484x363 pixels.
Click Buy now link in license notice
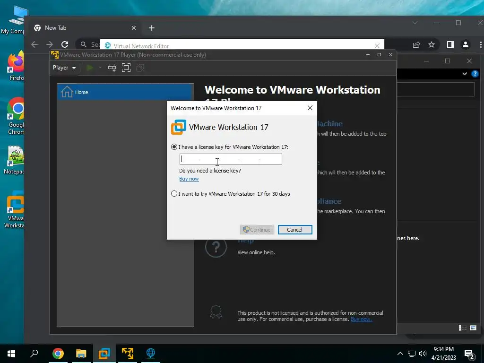[361, 319]
